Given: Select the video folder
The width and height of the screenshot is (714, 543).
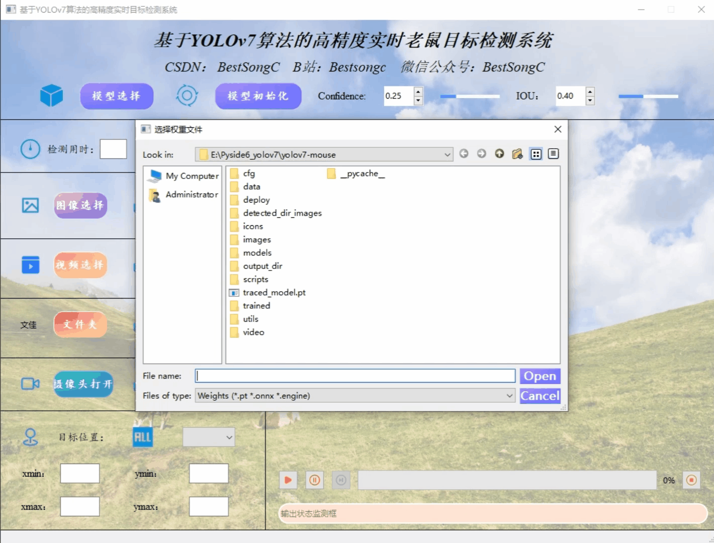Looking at the screenshot, I should click(x=247, y=332).
